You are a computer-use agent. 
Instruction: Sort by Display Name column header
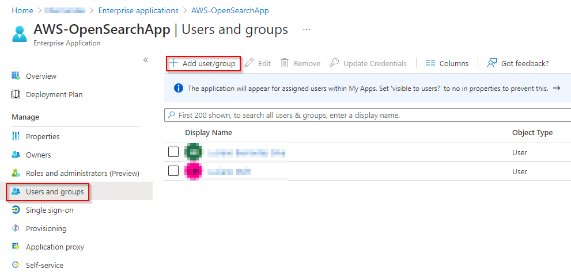pos(209,133)
